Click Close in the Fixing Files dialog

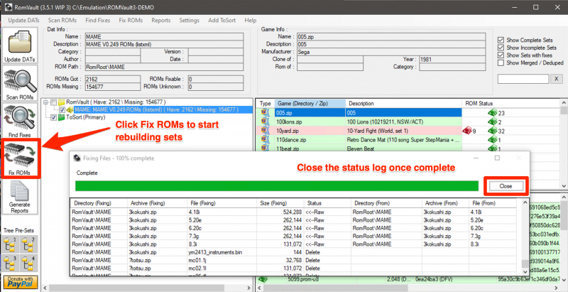506,186
